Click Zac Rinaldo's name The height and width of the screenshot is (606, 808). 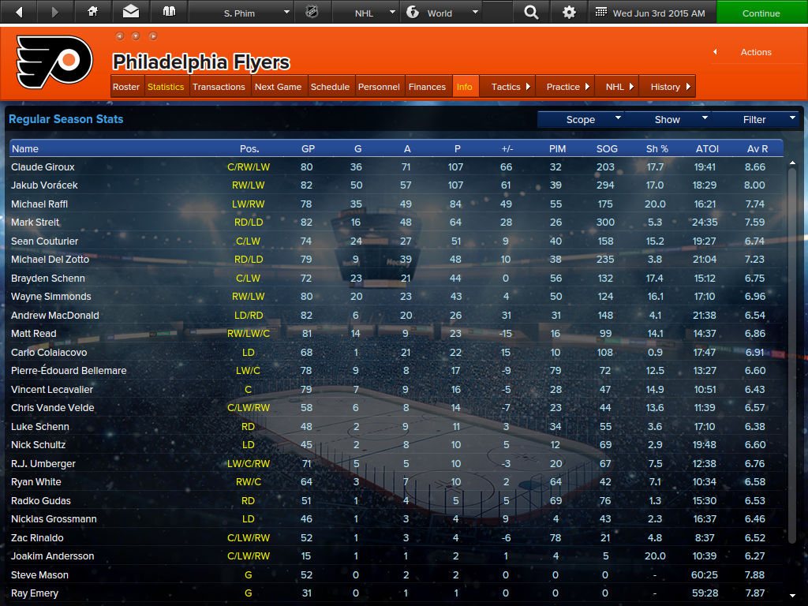coord(37,538)
